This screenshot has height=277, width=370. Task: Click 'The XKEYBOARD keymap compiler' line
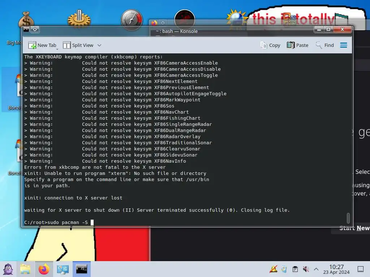[94, 57]
